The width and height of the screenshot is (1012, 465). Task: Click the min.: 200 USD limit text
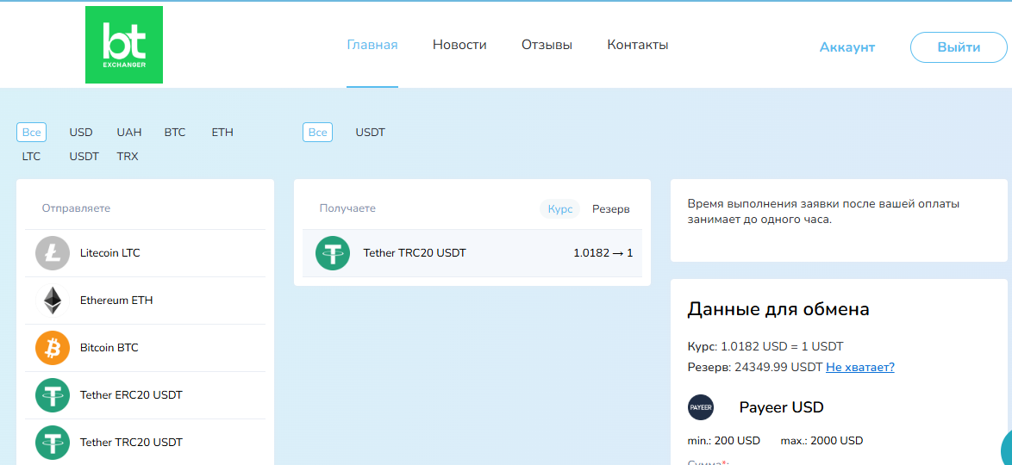pyautogui.click(x=724, y=441)
